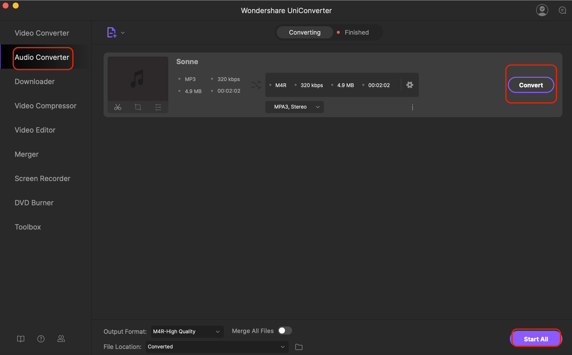Screen dimensions: 572x355
Task: Click the settings gear icon on output
Action: [x=409, y=85]
